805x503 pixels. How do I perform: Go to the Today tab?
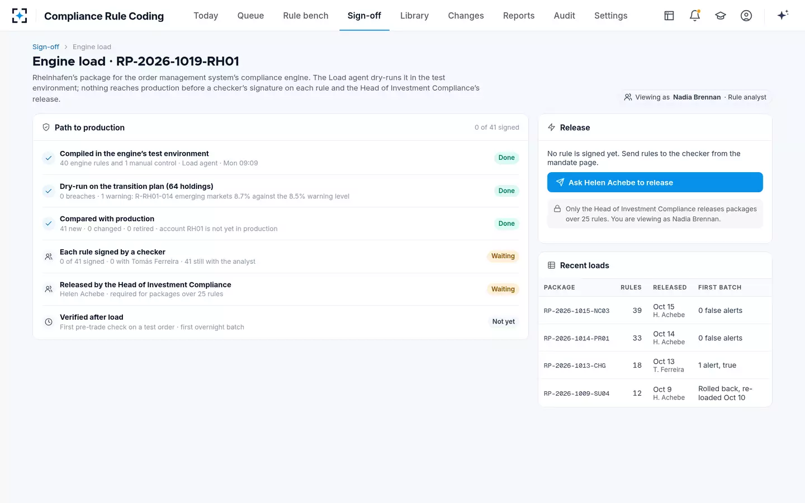[206, 16]
